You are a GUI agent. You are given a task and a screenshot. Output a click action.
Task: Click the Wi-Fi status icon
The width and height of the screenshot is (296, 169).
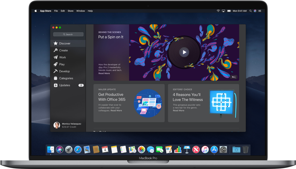point(218,11)
